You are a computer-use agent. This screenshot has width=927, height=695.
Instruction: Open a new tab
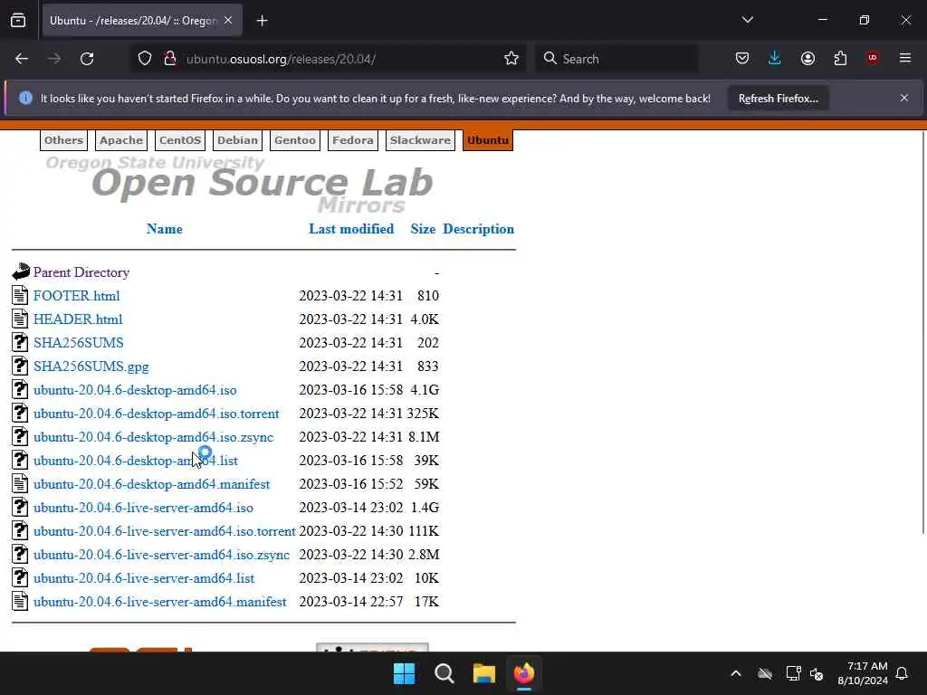262,21
